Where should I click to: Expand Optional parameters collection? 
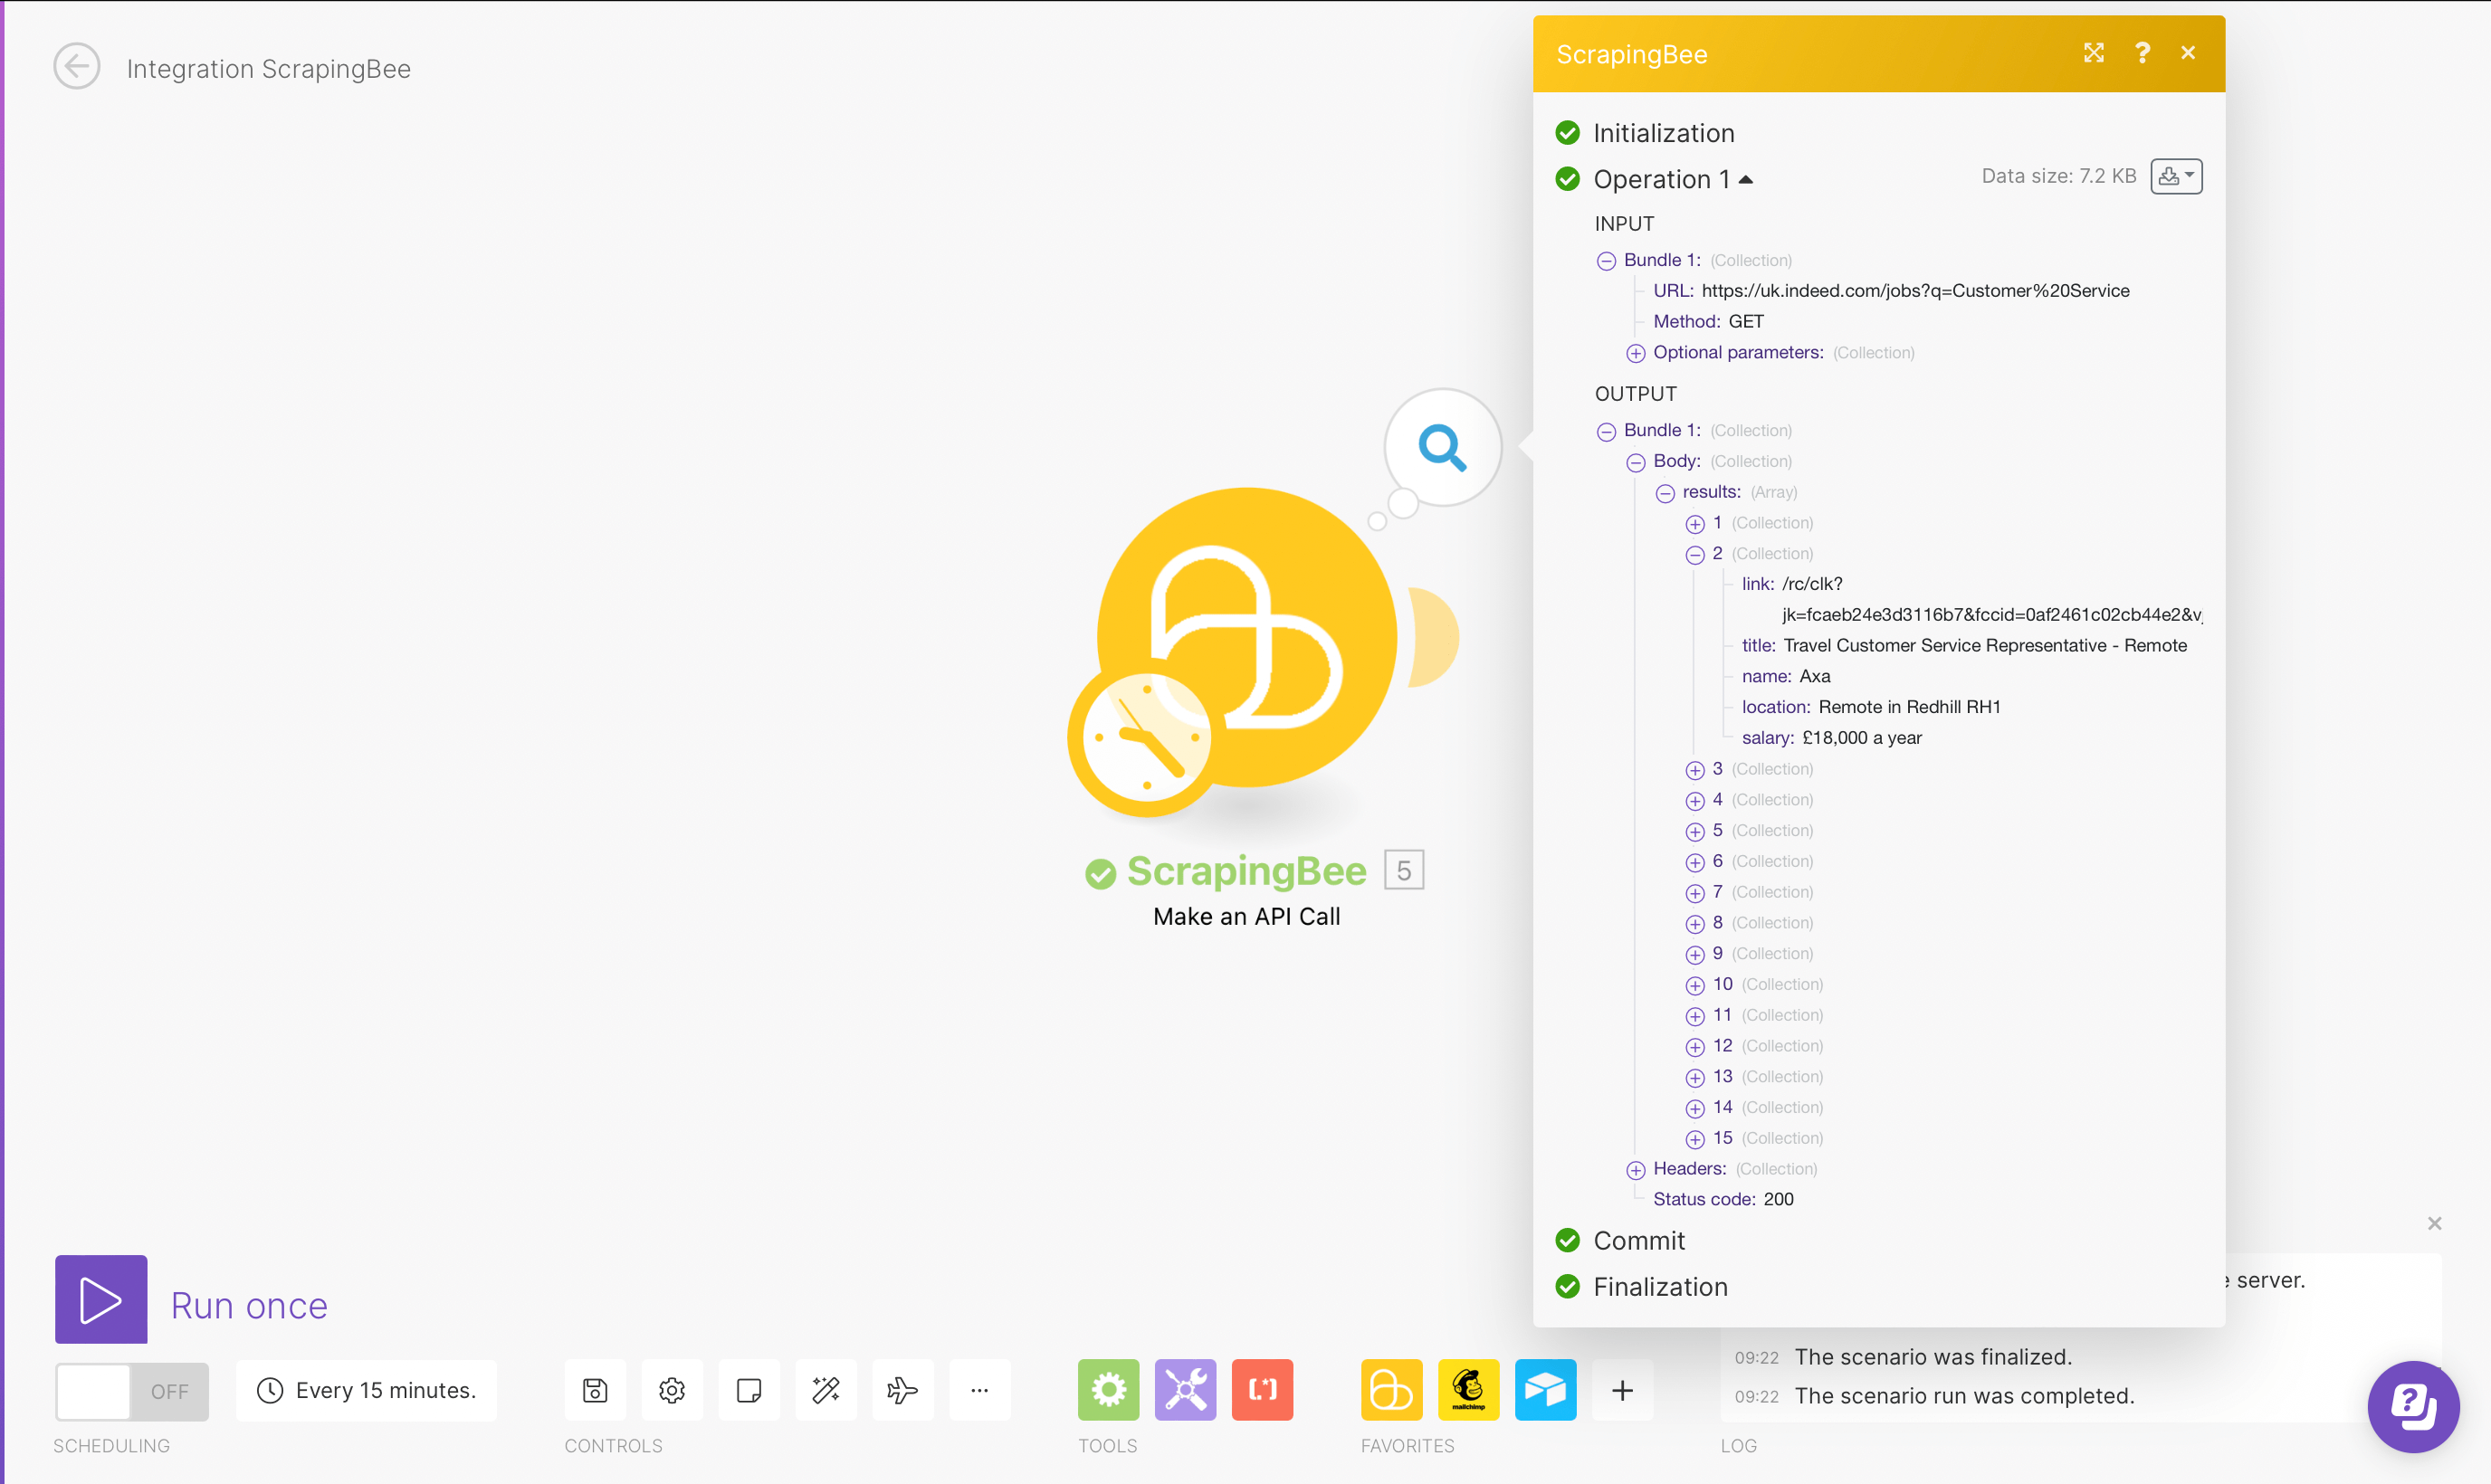click(1636, 353)
